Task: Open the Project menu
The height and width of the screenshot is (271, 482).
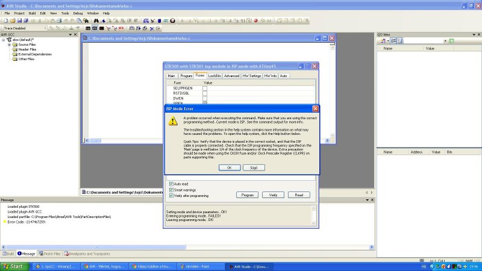Action: pyautogui.click(x=19, y=13)
